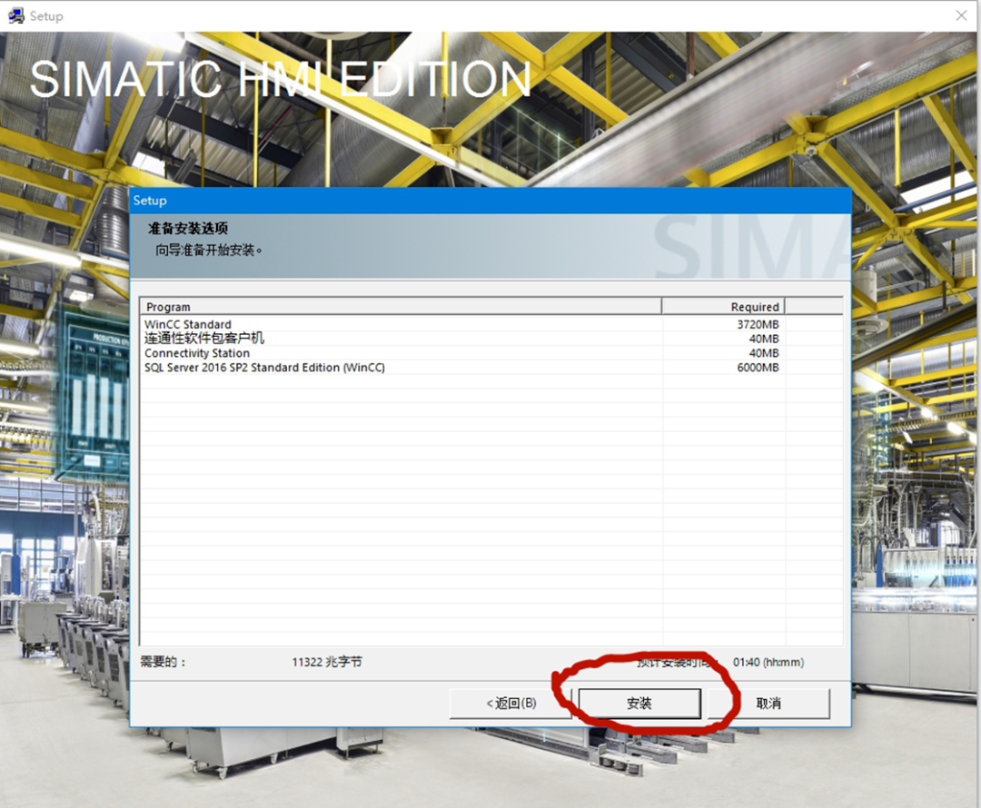Click the Setup icon in the title bar
Image resolution: width=981 pixels, height=808 pixels.
click(x=15, y=15)
